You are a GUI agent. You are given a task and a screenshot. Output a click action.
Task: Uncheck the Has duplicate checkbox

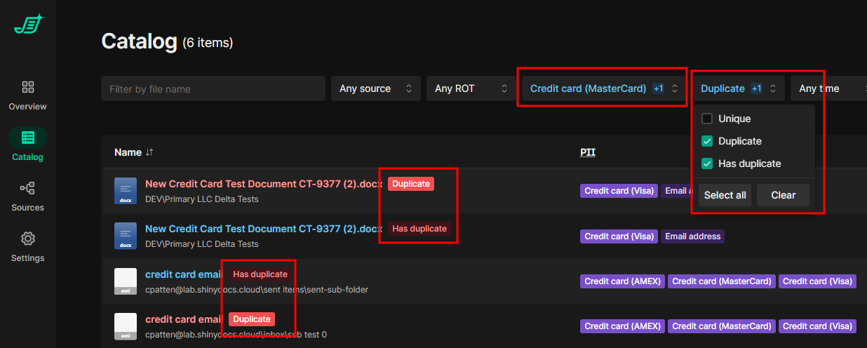click(x=707, y=163)
